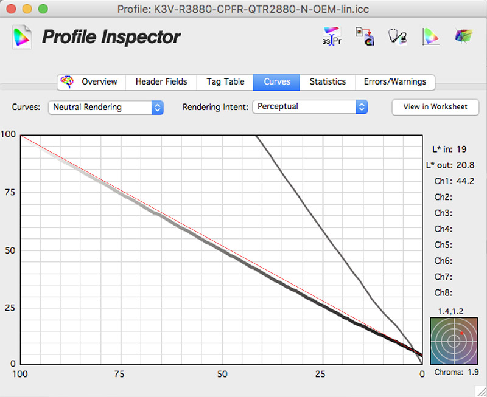Click the Ch8 label
The image size is (487, 397).
(x=443, y=293)
